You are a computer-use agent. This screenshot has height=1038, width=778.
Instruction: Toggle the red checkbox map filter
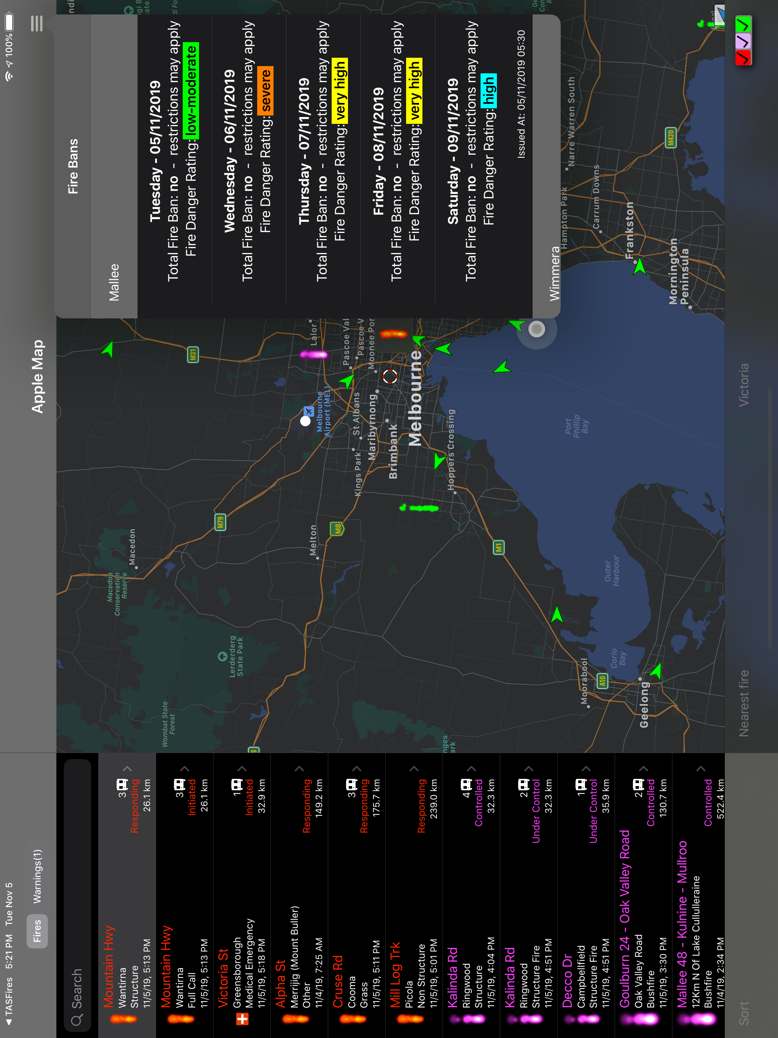(743, 58)
